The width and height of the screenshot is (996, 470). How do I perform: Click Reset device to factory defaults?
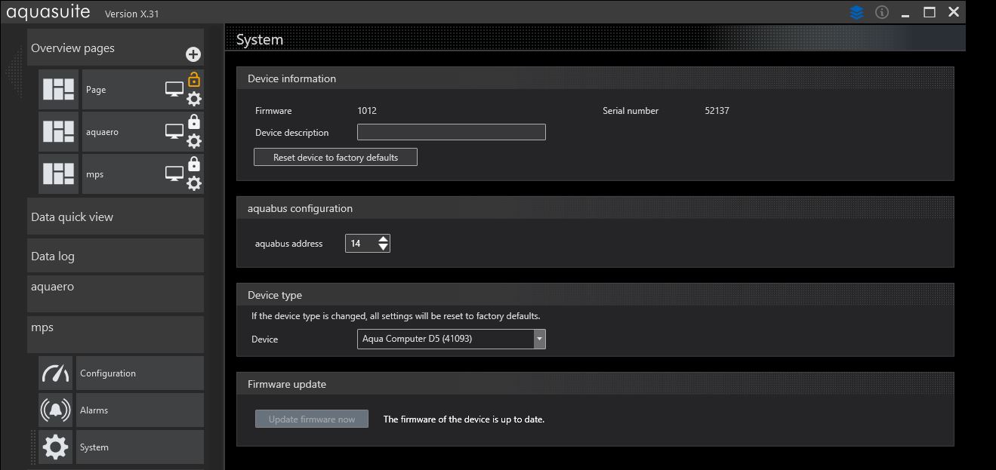point(335,157)
